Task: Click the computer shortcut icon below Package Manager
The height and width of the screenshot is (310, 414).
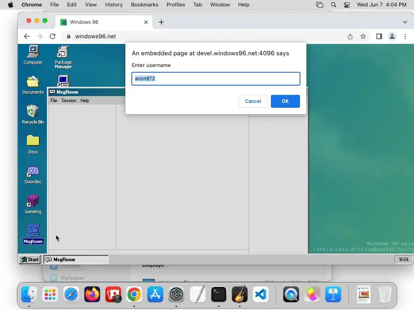Action: (x=63, y=81)
